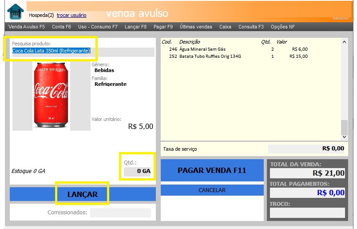Click the LANÇAR button

pos(83,194)
